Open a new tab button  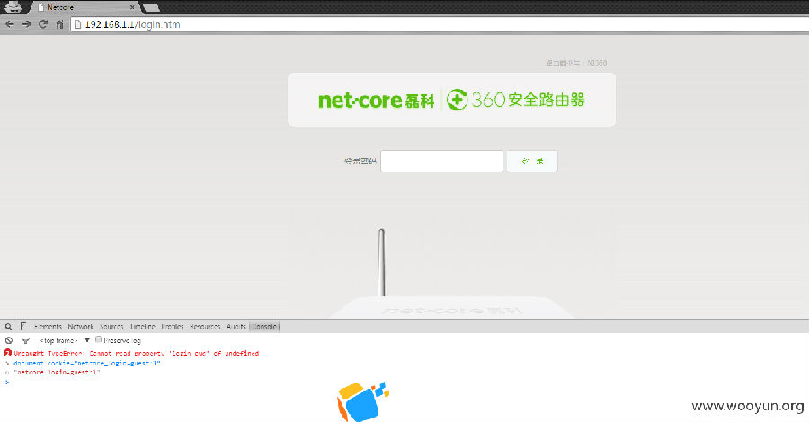[151, 8]
